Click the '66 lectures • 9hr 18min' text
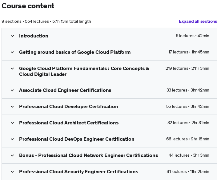 (x=188, y=139)
